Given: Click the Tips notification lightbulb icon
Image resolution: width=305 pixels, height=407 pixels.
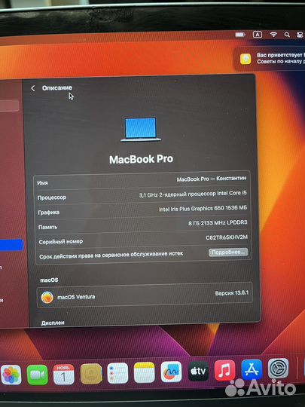Looking at the screenshot, I should pyautogui.click(x=246, y=59).
